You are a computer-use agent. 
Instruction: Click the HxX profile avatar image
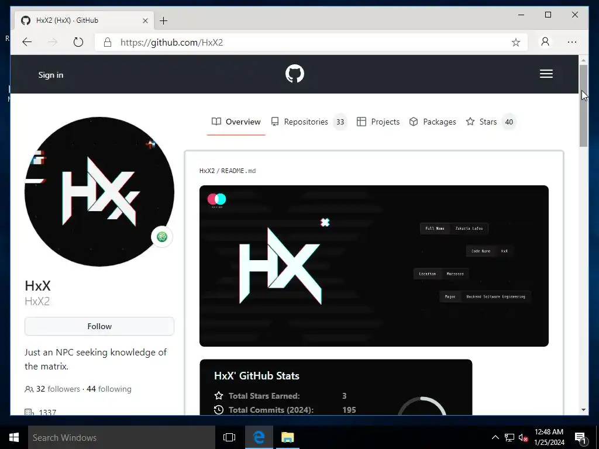[99, 192]
